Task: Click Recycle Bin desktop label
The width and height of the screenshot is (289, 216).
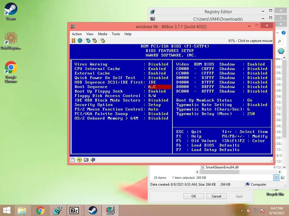Action: point(275,194)
